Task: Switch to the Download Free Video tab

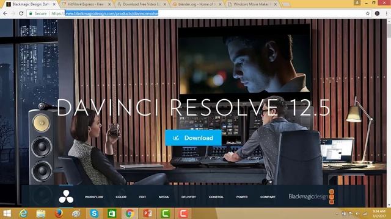Action: click(x=142, y=4)
